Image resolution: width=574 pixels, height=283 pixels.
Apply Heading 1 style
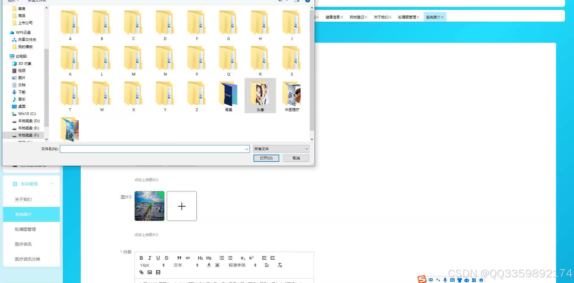pyautogui.click(x=200, y=258)
